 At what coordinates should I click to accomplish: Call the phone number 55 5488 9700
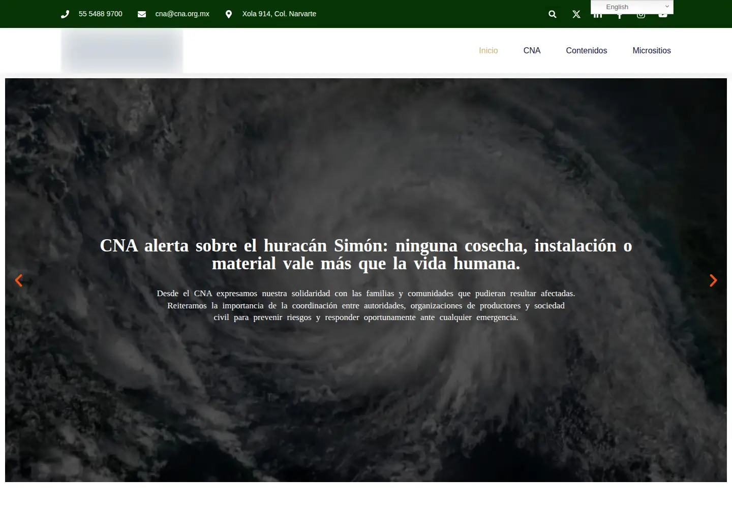[101, 14]
